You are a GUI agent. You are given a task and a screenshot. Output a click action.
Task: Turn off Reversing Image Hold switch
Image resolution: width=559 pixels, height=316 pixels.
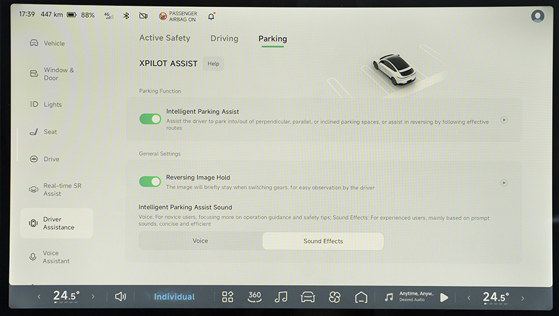point(150,182)
